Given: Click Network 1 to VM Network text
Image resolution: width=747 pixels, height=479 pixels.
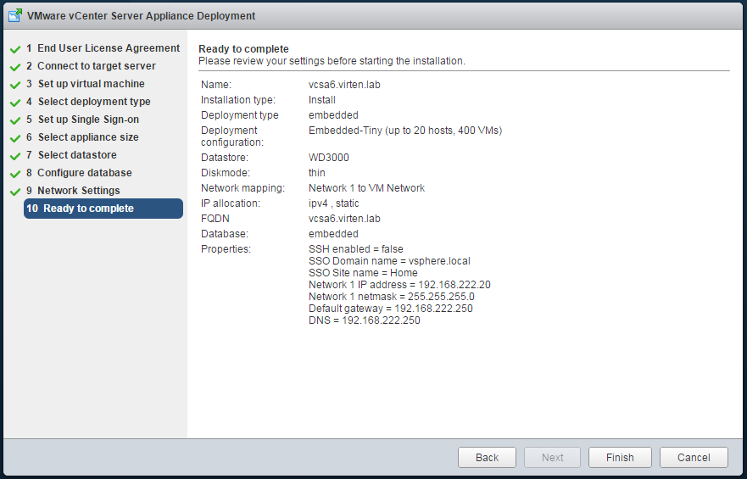Looking at the screenshot, I should click(x=367, y=188).
